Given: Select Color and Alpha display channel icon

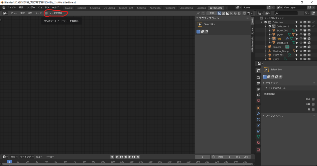Looking at the screenshot, I should point(219,13).
